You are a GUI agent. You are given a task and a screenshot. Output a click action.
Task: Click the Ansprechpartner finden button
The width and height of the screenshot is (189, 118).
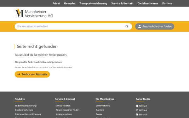(155, 26)
